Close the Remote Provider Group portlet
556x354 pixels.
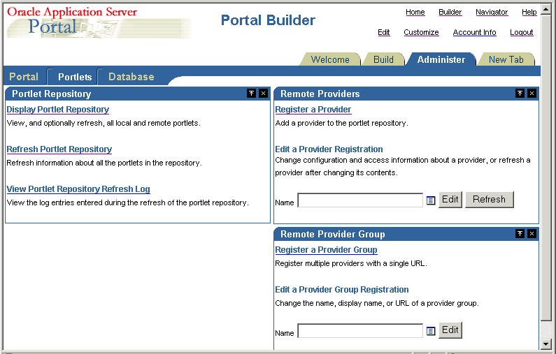532,233
